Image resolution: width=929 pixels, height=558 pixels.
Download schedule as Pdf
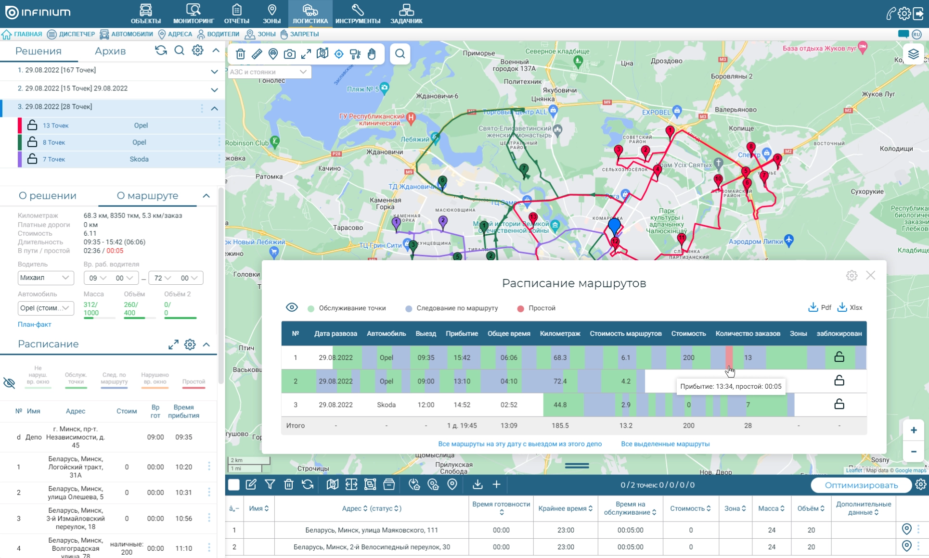pyautogui.click(x=820, y=307)
